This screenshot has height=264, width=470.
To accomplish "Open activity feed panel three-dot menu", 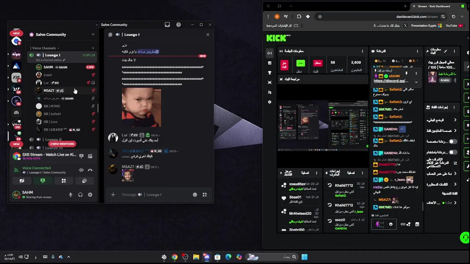I will (x=317, y=173).
